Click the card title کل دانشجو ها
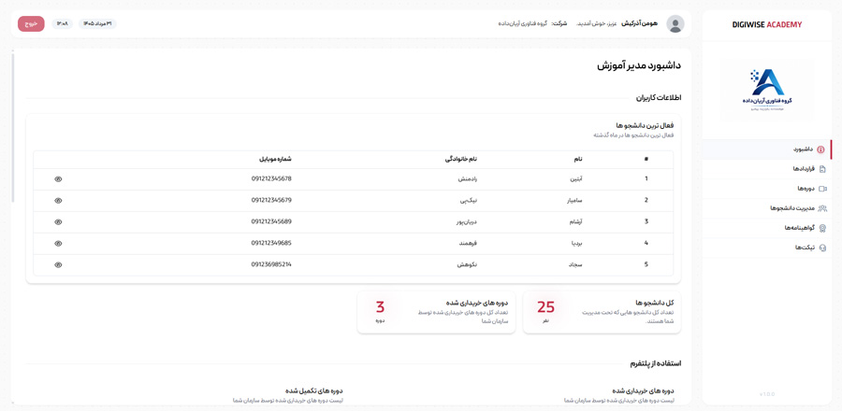The width and height of the screenshot is (842, 411). tap(655, 303)
